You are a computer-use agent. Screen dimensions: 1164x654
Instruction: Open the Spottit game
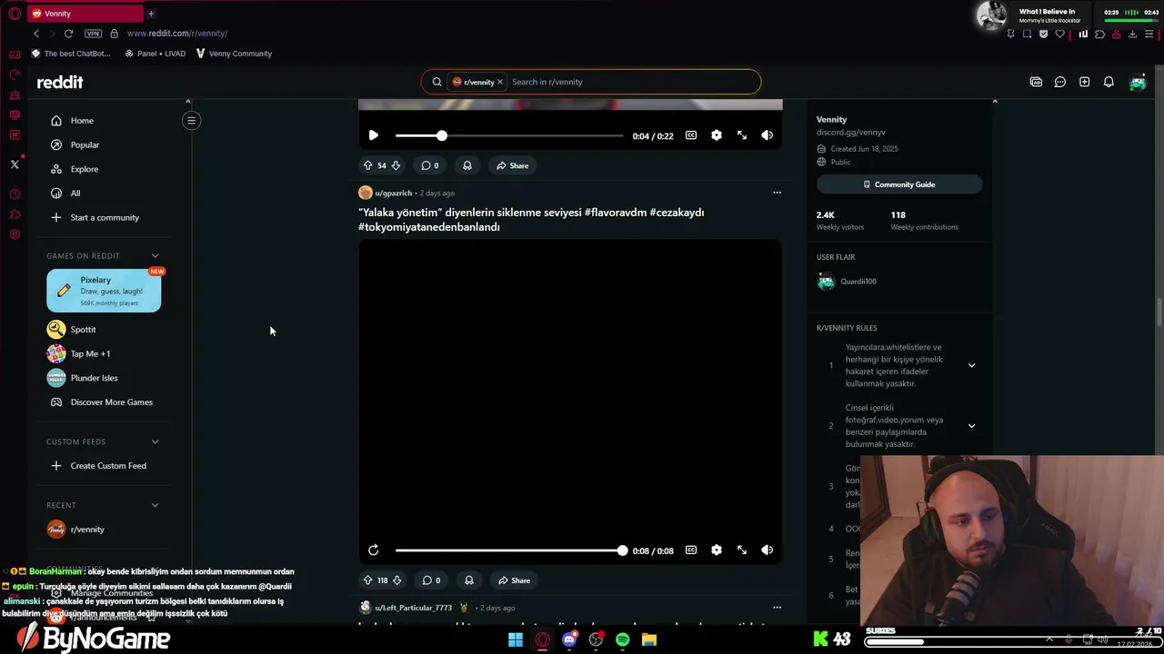(x=104, y=330)
